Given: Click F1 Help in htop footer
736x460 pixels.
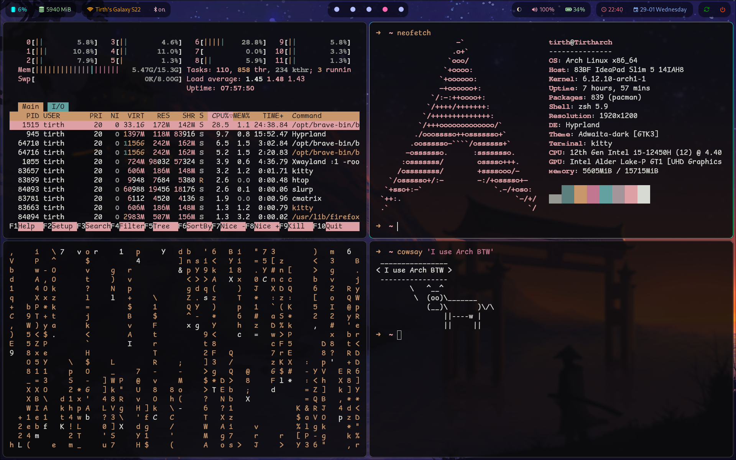Looking at the screenshot, I should [x=26, y=226].
